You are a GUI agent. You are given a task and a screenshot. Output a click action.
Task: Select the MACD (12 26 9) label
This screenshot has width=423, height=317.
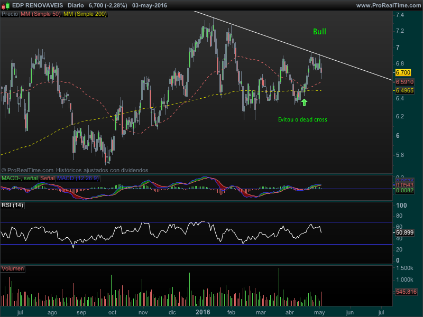point(78,178)
